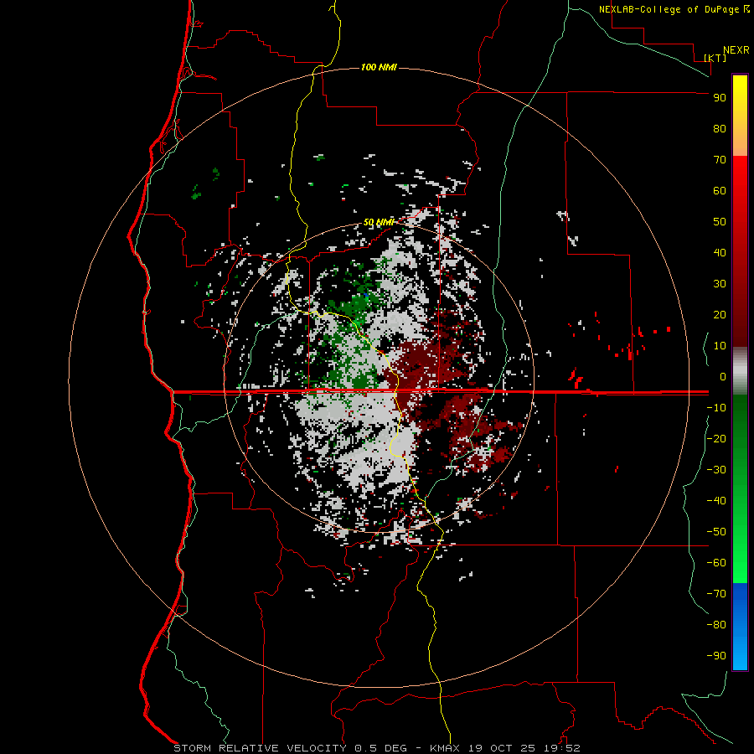Click the -30 value on the velocity scale

pyautogui.click(x=716, y=470)
